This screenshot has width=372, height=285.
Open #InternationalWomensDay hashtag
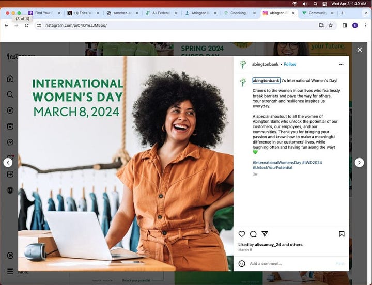coord(277,163)
